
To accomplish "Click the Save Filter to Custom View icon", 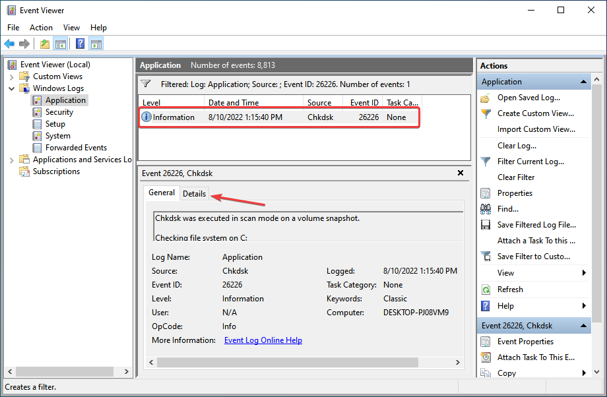I will click(486, 256).
